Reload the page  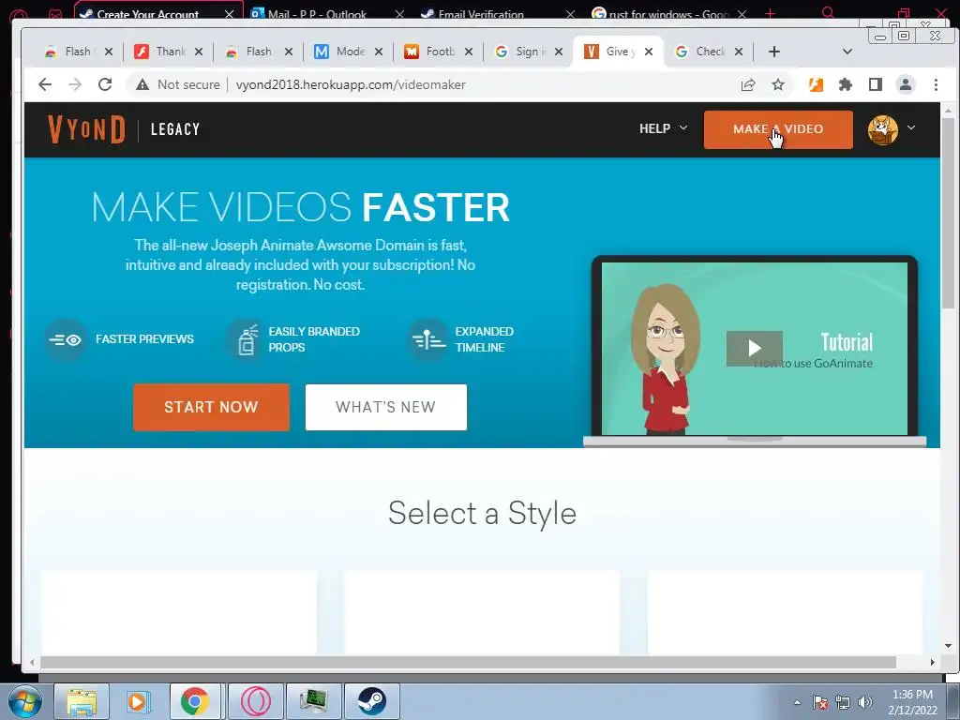tap(105, 84)
